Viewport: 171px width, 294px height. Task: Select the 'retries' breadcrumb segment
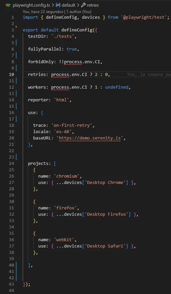coord(93,5)
